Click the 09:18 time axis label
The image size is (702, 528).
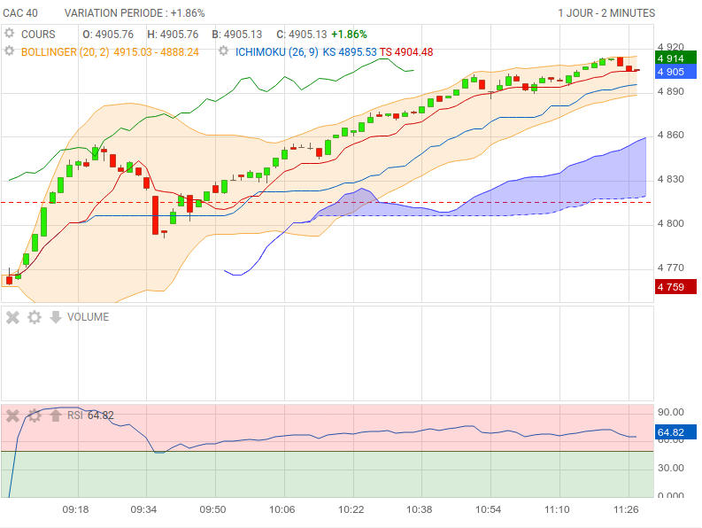[x=75, y=509]
